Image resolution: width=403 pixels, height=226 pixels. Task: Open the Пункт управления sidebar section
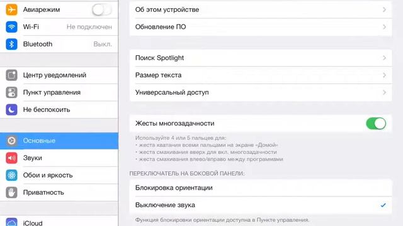point(59,92)
